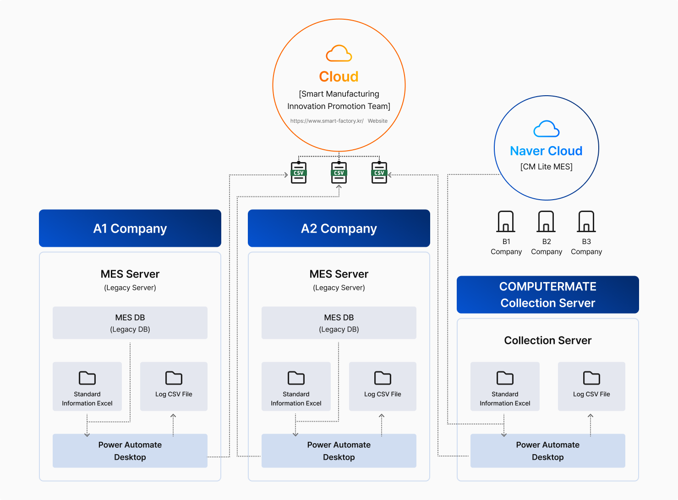
Task: Click the orange Cloud icon
Action: tap(339, 54)
